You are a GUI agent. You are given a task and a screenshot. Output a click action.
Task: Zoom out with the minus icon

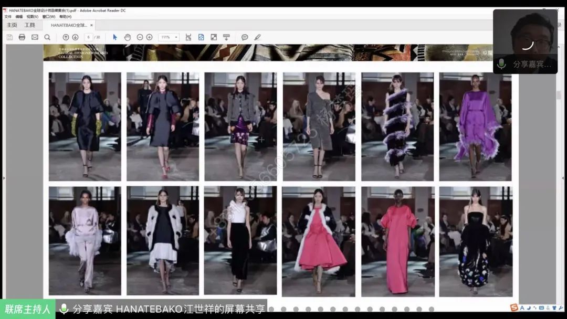pyautogui.click(x=140, y=37)
